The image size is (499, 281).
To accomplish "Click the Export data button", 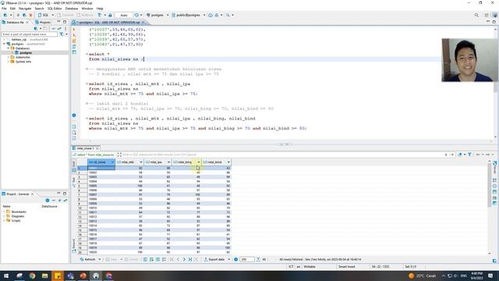I will point(214,260).
